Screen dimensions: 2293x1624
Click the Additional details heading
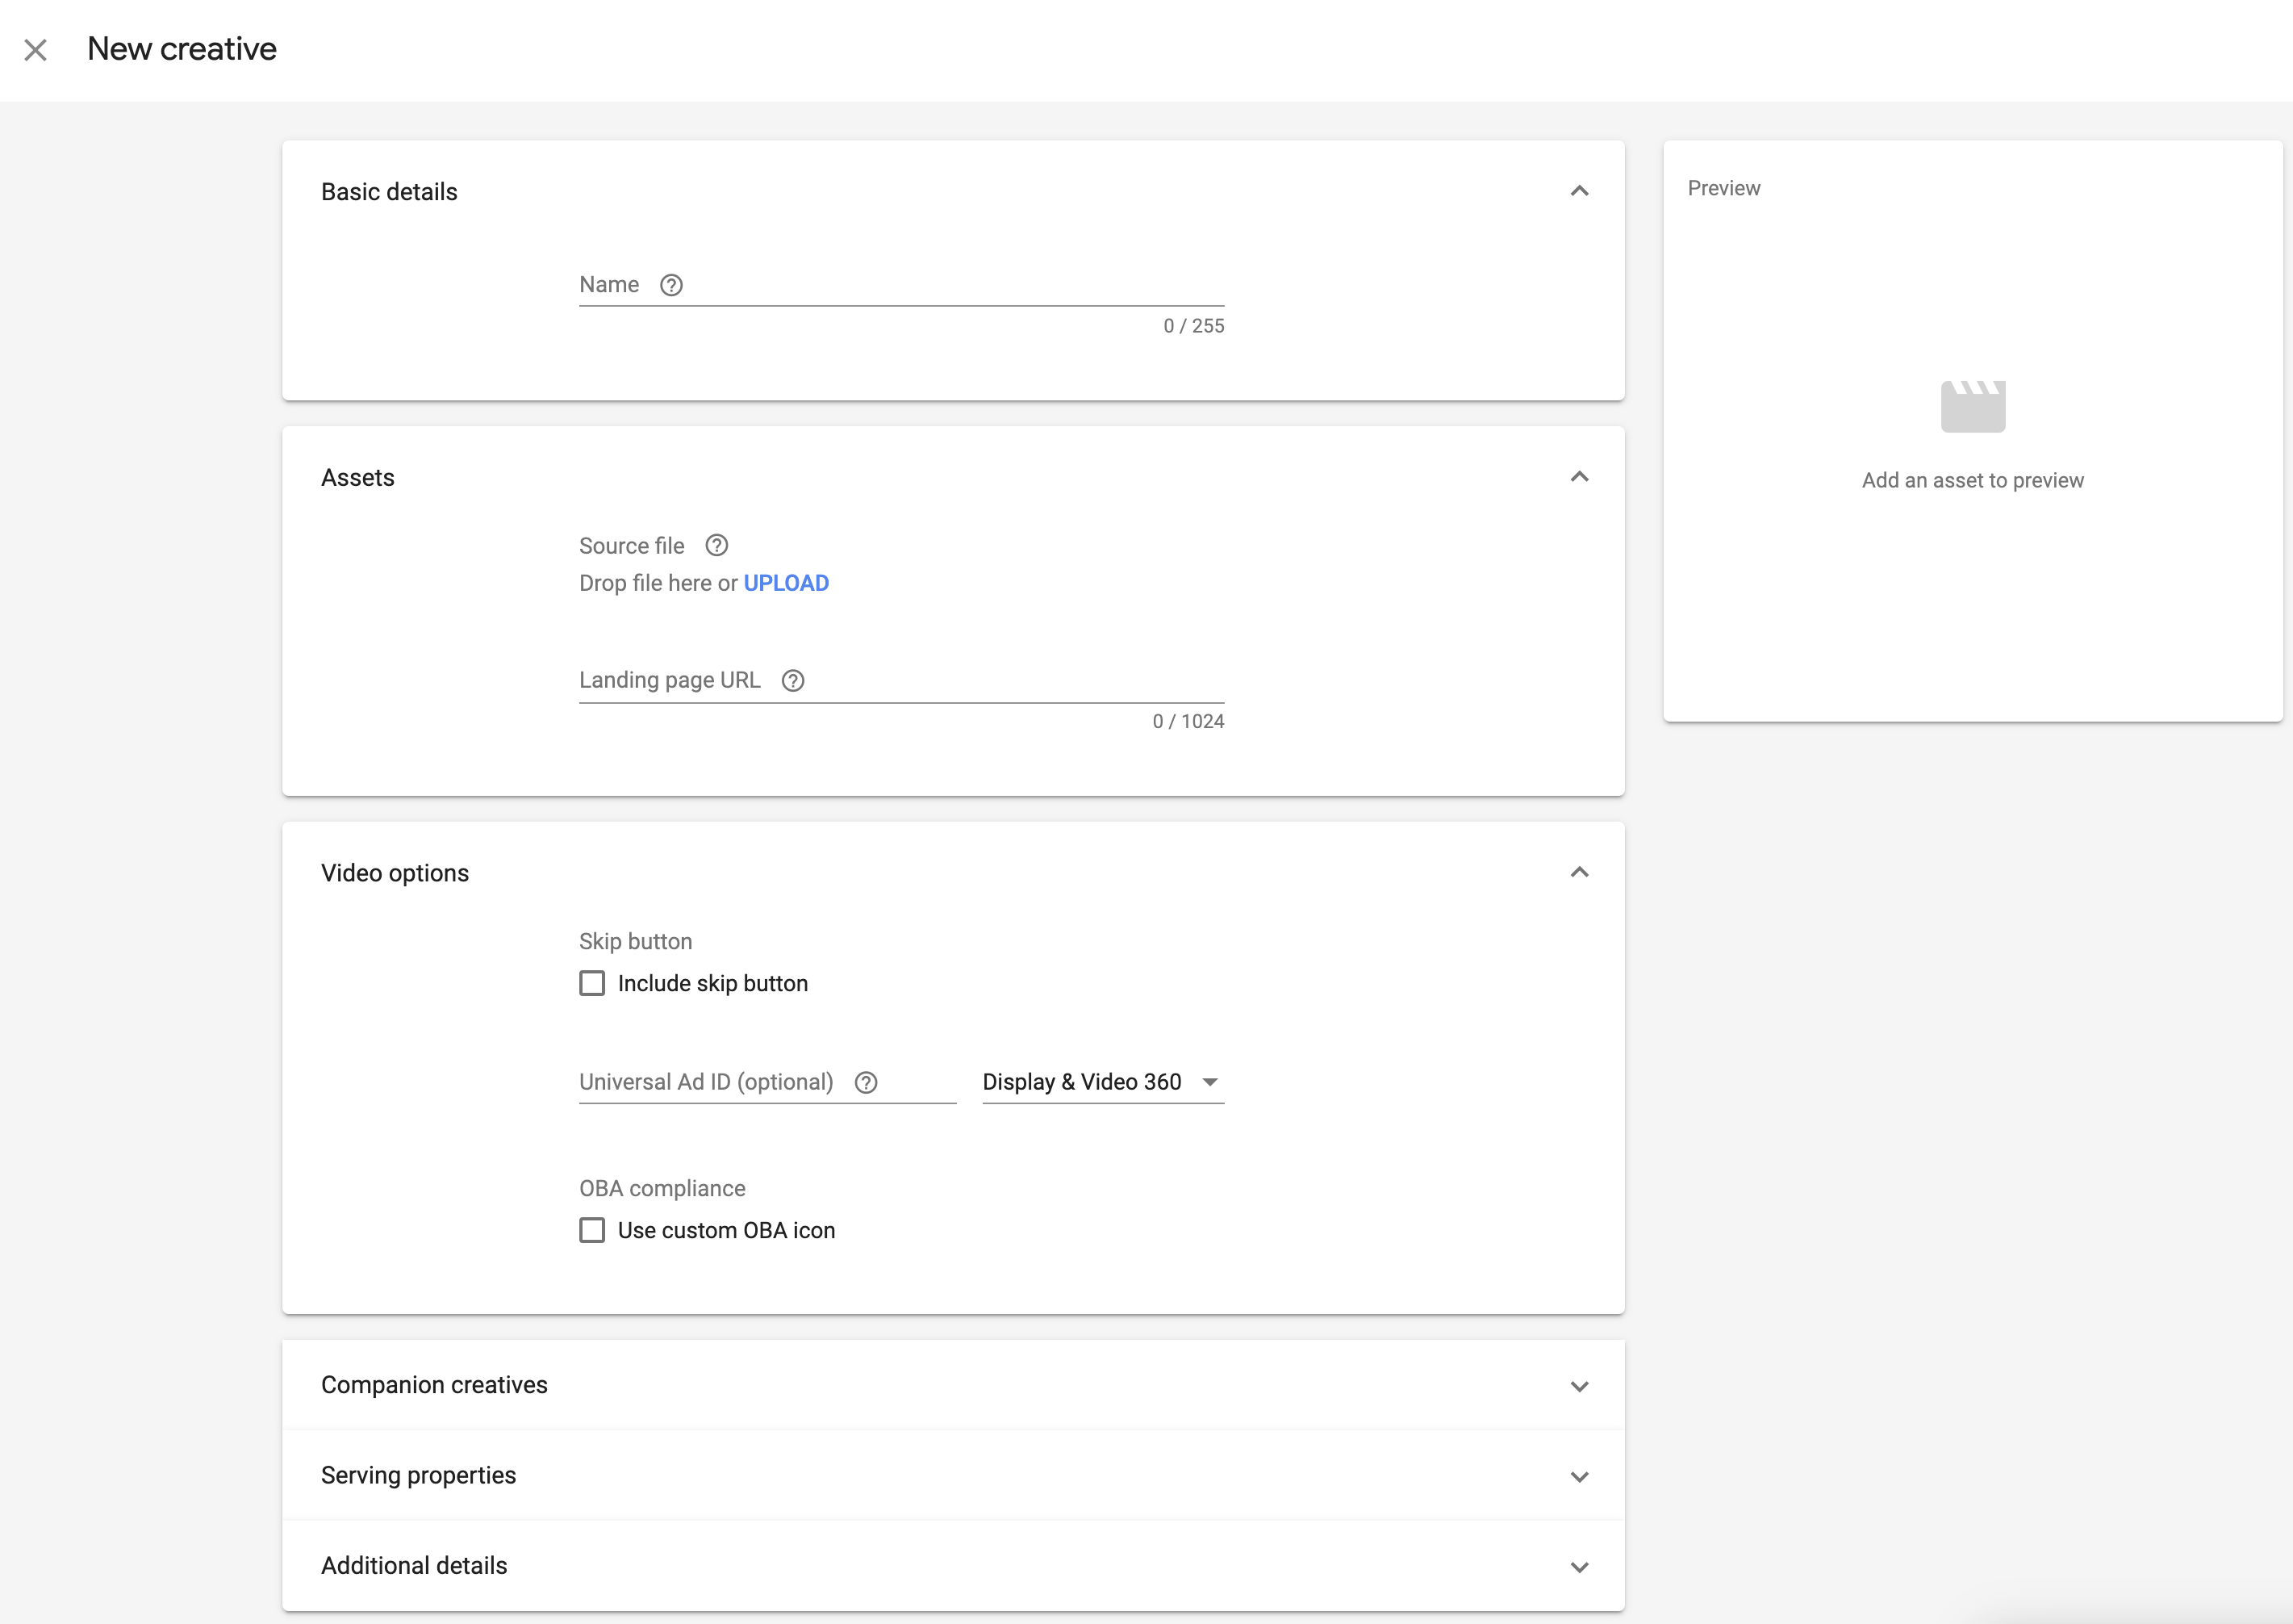414,1566
